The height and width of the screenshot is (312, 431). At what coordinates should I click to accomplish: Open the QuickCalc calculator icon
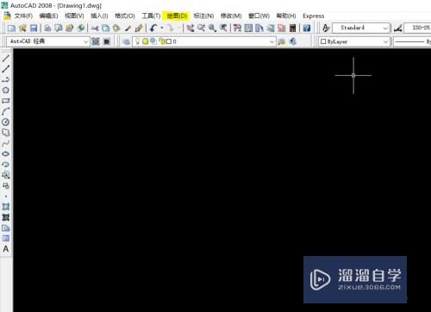pos(292,28)
